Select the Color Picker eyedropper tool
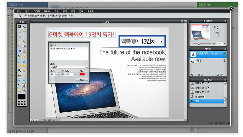Viewport: 243px width, 137px height. click(19, 85)
